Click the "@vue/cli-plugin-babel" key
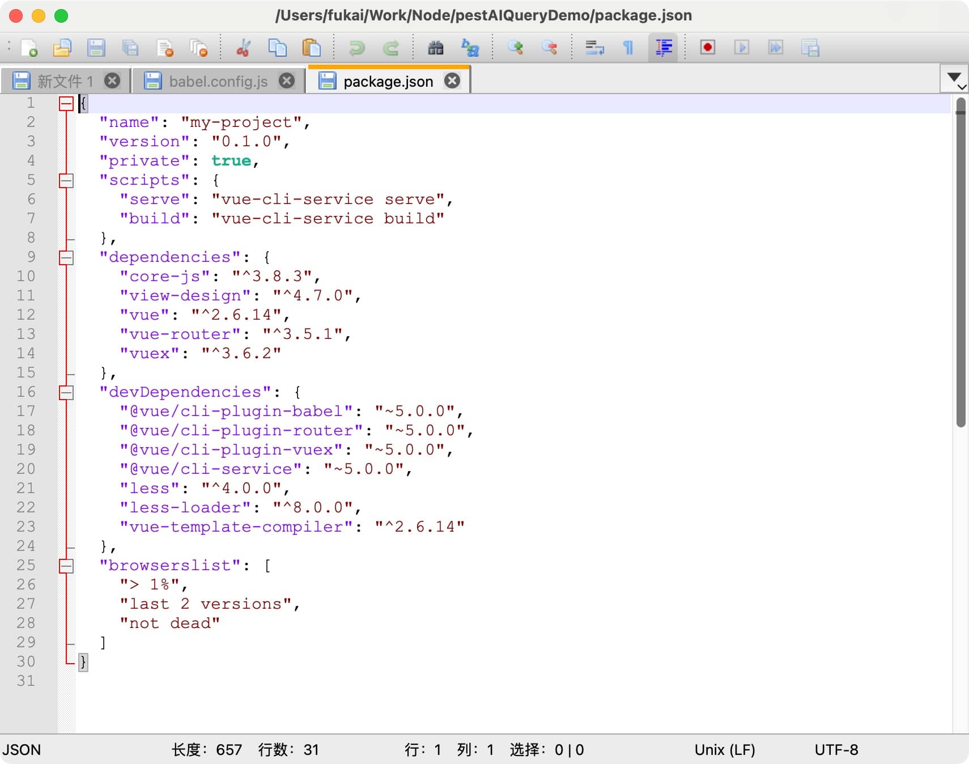 point(236,411)
